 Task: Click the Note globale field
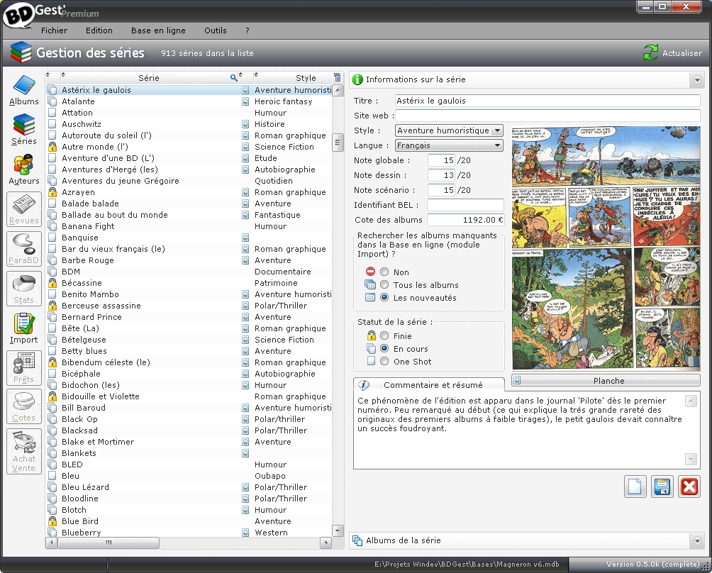441,160
